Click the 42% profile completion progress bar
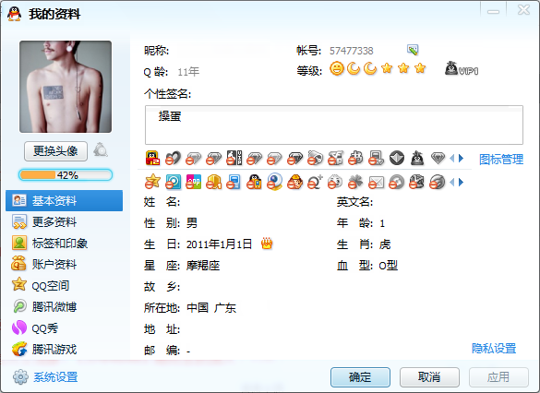 [x=66, y=174]
